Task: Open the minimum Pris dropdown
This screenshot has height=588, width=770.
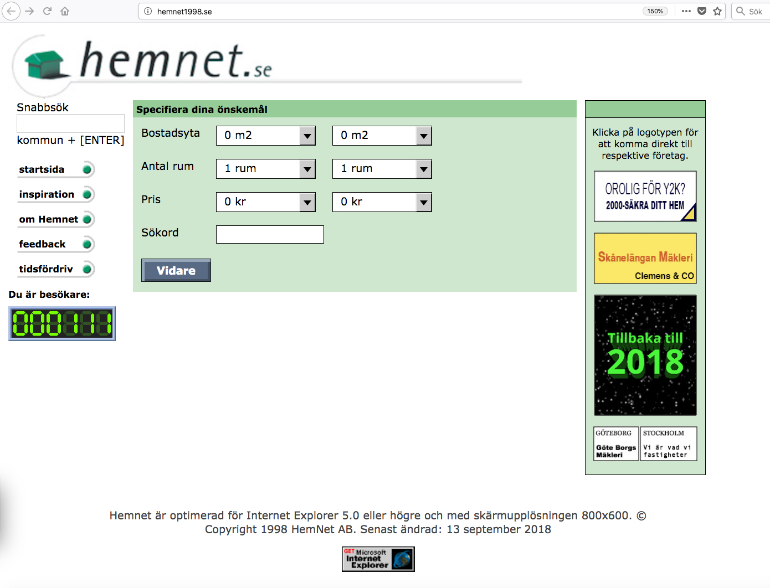Action: (265, 202)
